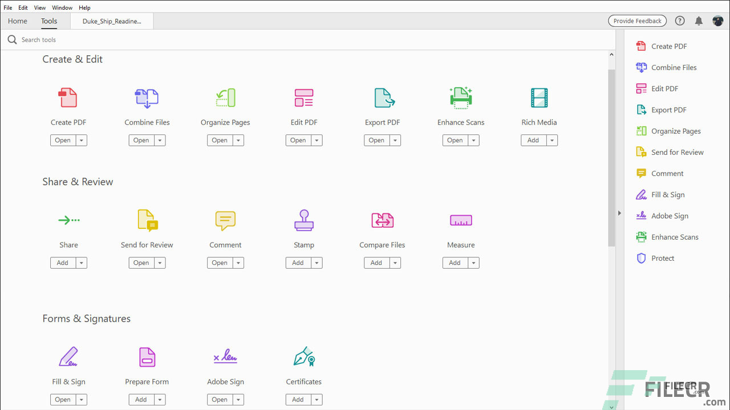Open Edit PDF shortcut in right pane
Screen dimensions: 730x410
[657, 89]
